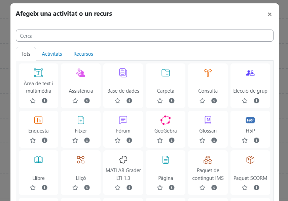288x201 pixels.
Task: Select the H5P activity icon
Action: click(x=250, y=120)
